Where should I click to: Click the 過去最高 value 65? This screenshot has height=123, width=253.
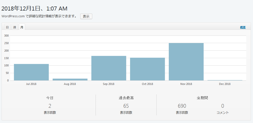click(126, 106)
